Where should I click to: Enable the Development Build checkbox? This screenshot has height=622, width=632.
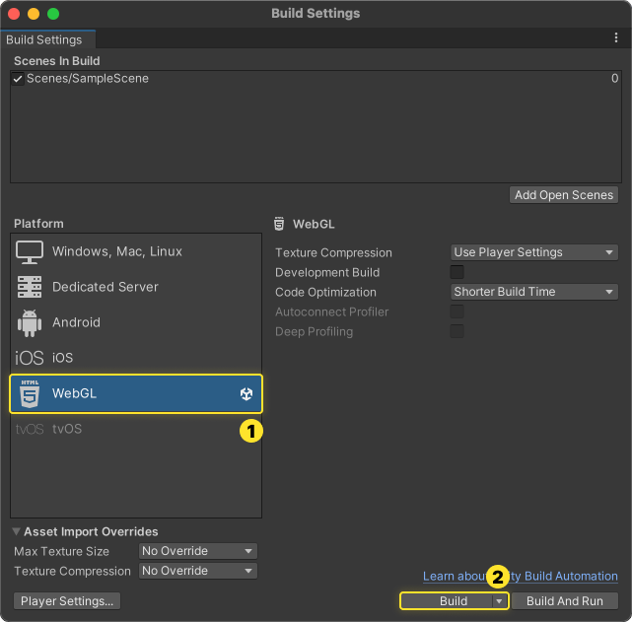click(x=456, y=272)
